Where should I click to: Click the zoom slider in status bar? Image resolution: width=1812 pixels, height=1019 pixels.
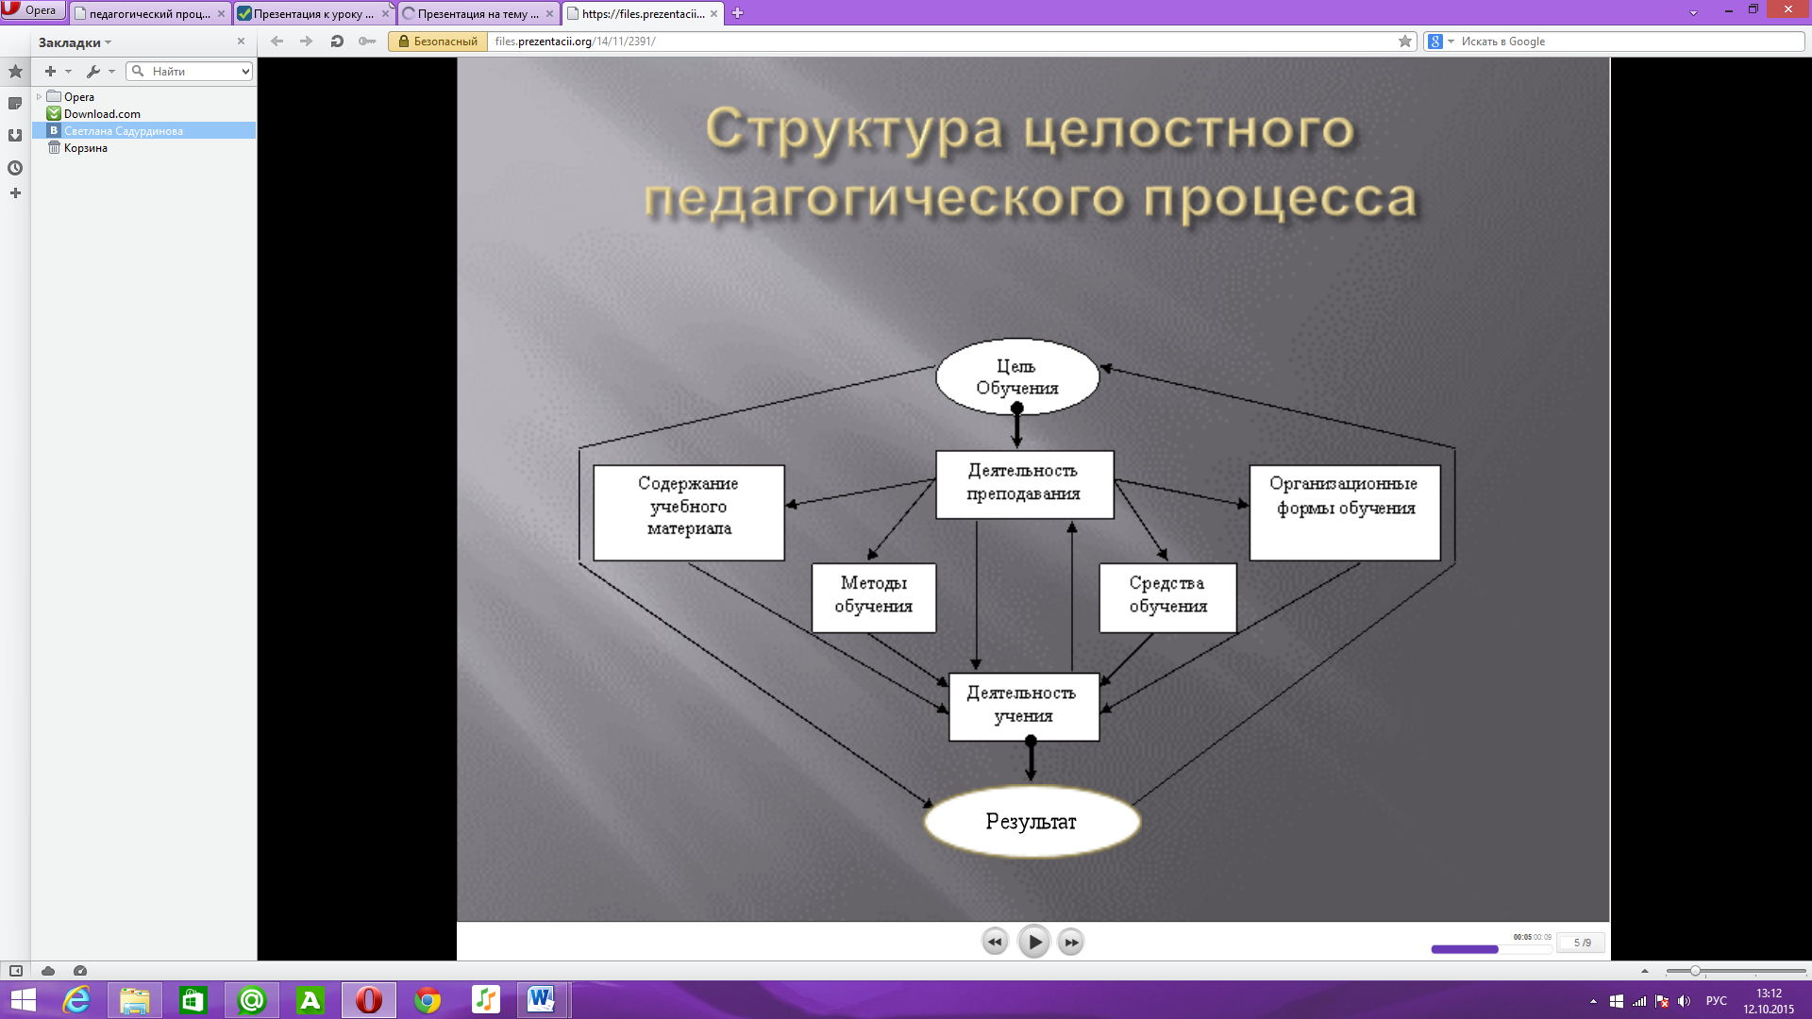(1695, 971)
